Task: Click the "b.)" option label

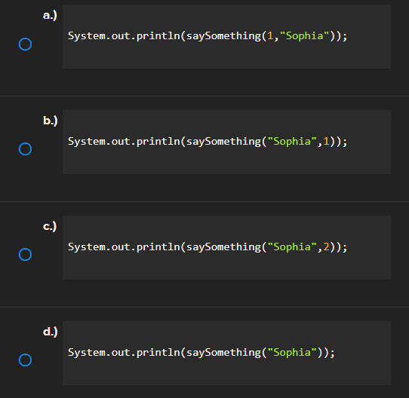Action: coord(51,121)
